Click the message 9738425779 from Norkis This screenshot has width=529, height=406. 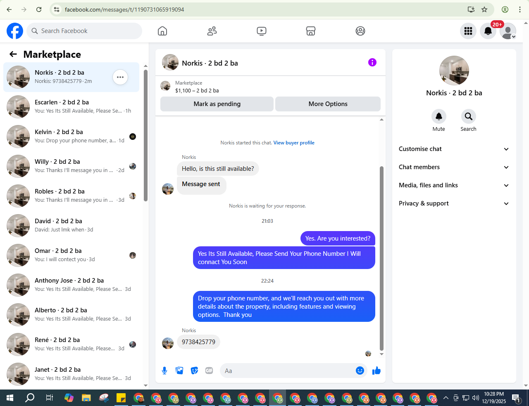(x=198, y=342)
